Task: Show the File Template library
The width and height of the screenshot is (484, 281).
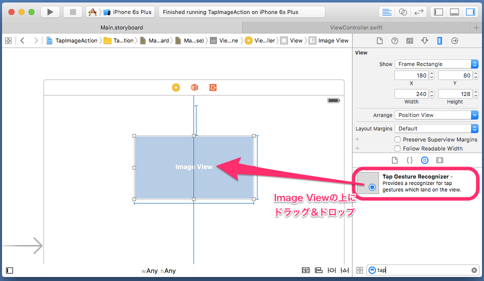Action: click(x=394, y=160)
